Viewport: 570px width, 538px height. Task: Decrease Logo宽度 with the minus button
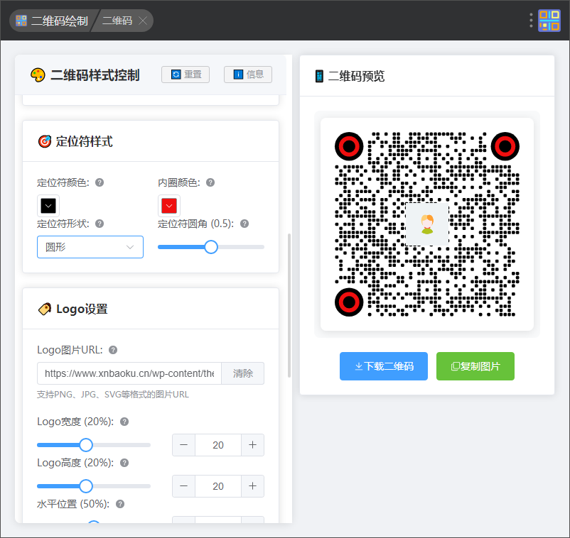coord(184,445)
